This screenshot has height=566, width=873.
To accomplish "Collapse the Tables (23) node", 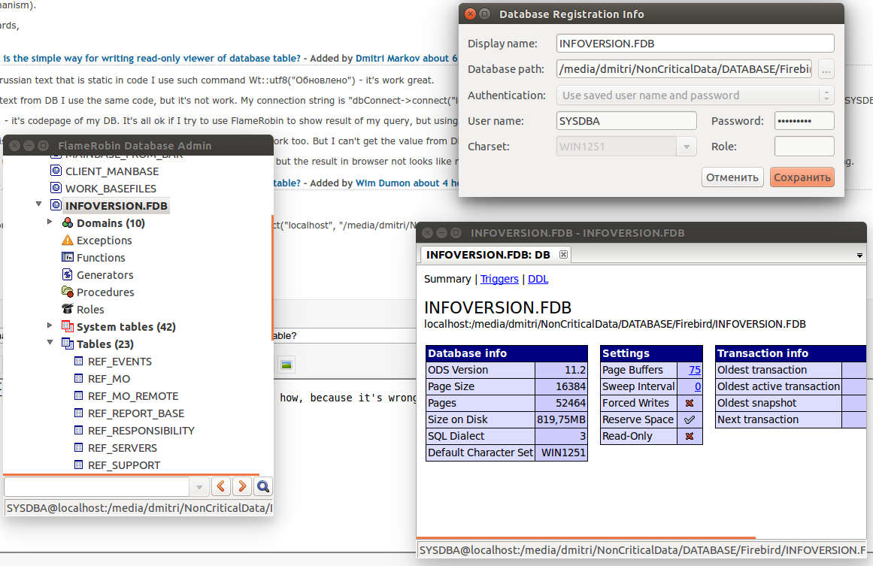I will pos(50,342).
